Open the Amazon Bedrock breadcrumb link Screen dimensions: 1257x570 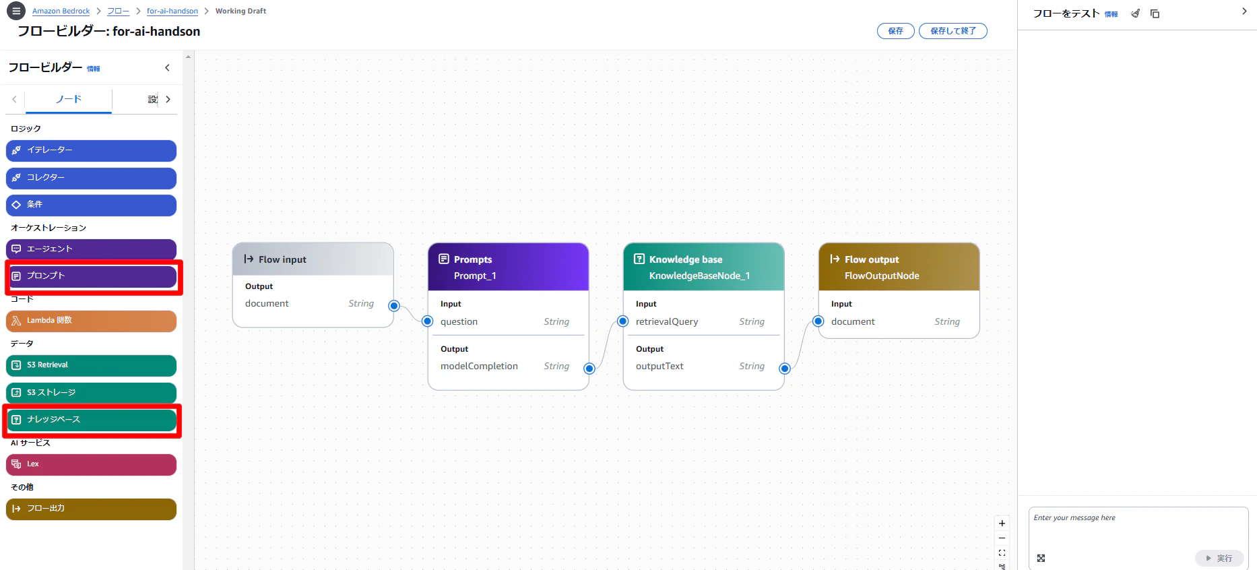[61, 11]
